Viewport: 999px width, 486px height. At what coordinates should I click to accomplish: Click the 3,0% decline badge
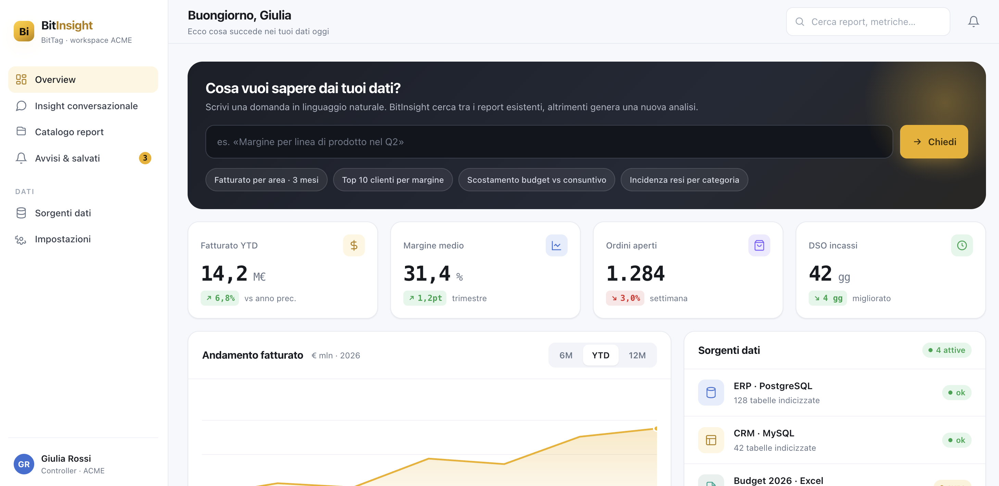(x=625, y=298)
